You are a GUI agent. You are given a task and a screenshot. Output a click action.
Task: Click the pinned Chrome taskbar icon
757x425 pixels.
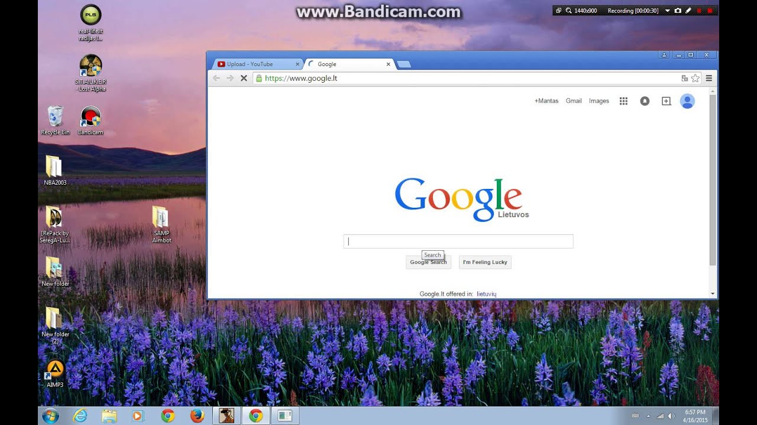pos(168,416)
